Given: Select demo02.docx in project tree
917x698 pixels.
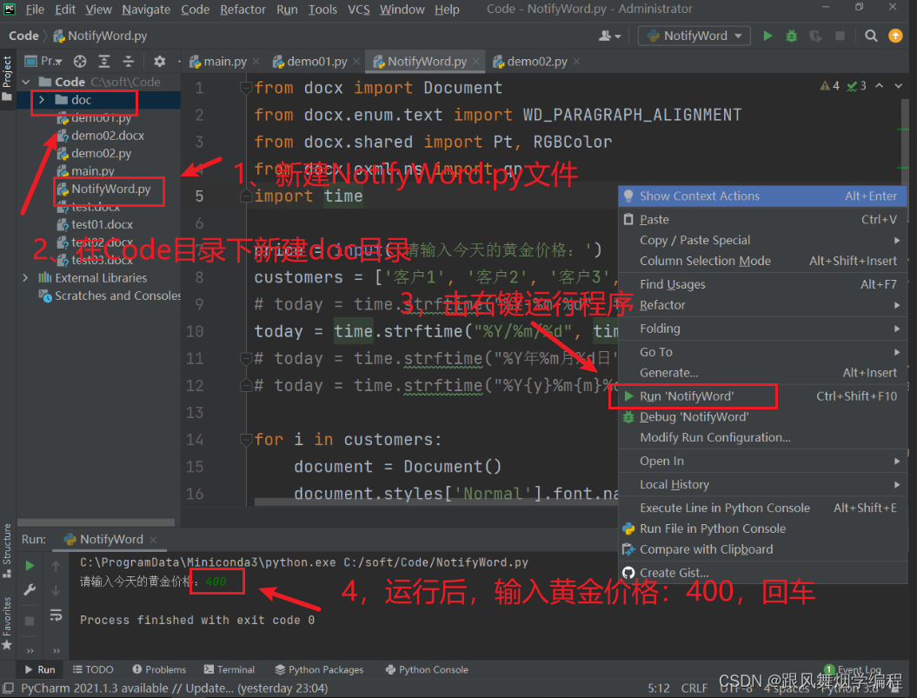Looking at the screenshot, I should (108, 135).
